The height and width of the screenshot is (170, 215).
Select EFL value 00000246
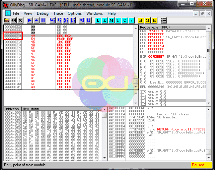tap(156, 87)
